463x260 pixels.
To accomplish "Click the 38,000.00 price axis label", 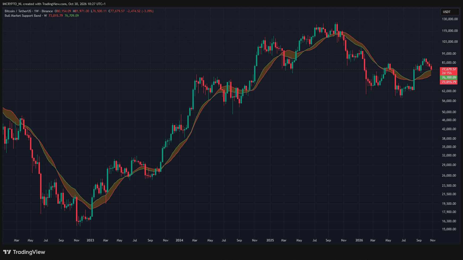I will (x=449, y=139).
